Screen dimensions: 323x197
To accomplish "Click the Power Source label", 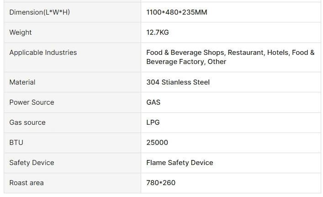I will [x=32, y=102].
